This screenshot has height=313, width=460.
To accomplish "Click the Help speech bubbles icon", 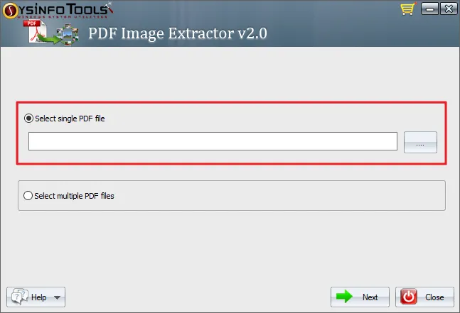I will pyautogui.click(x=20, y=296).
